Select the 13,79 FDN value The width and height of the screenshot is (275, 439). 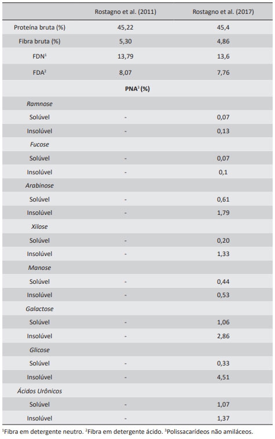pyautogui.click(x=125, y=56)
